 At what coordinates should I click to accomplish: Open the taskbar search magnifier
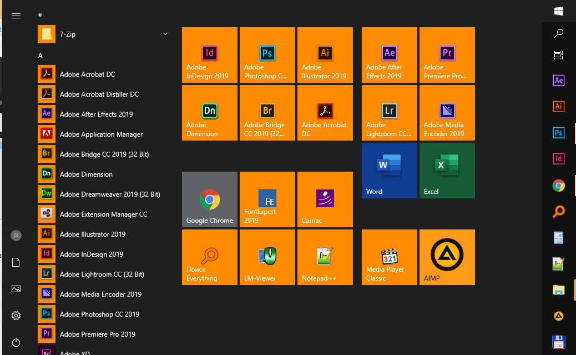[x=559, y=33]
